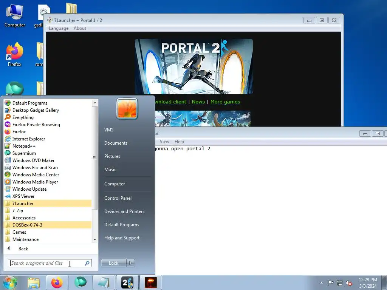Click the search magnifier icon

[x=87, y=263]
